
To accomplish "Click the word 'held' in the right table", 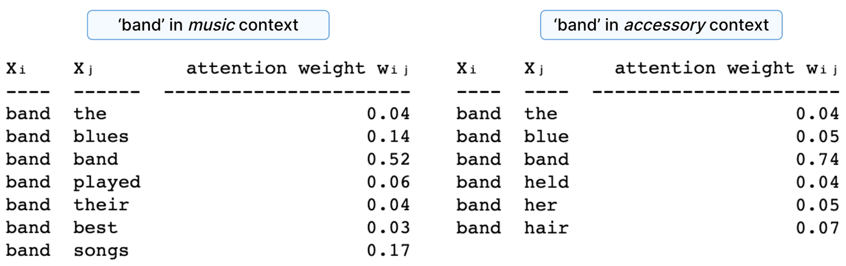I will [x=546, y=183].
